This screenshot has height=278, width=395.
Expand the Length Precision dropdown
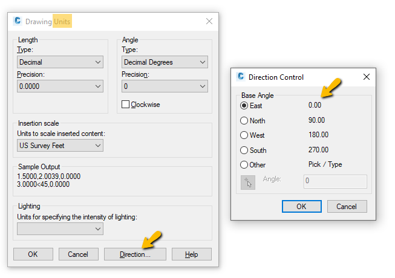60,86
